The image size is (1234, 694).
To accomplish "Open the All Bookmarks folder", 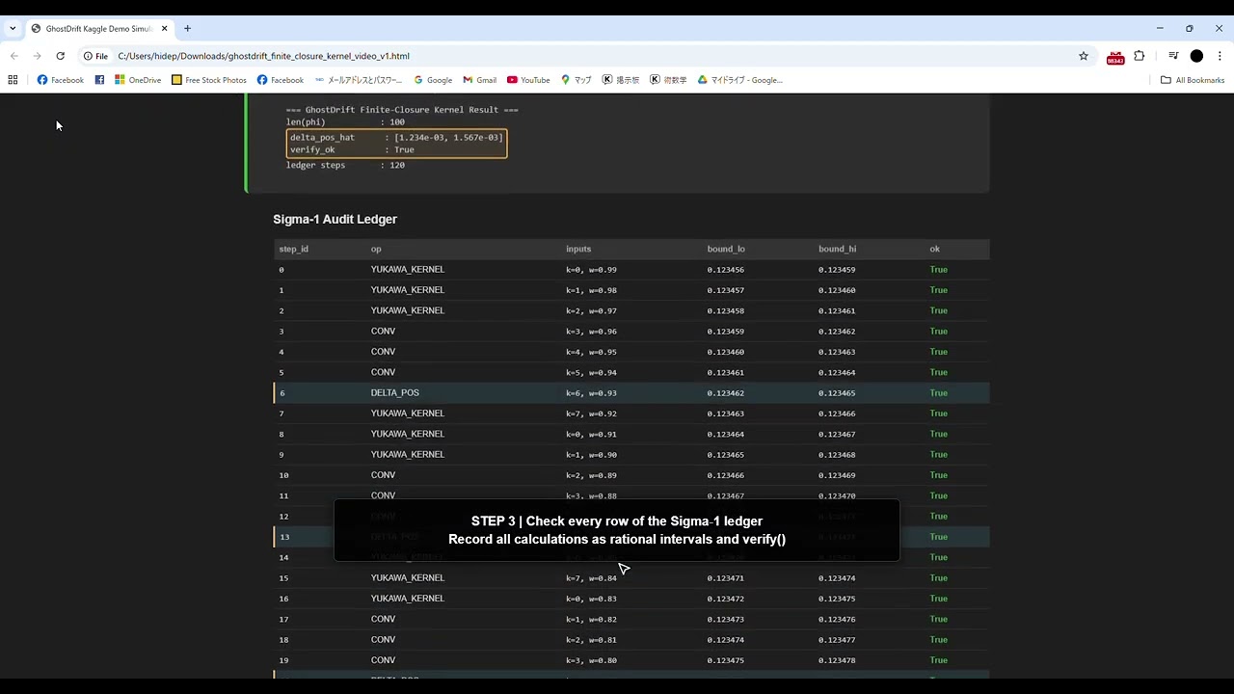I will coord(1193,80).
